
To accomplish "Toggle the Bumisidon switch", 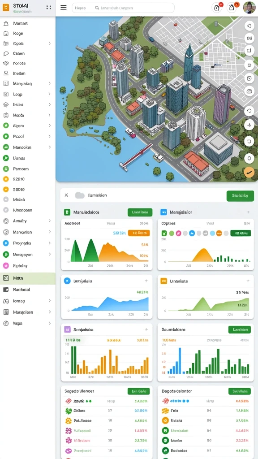I will pyautogui.click(x=80, y=195).
